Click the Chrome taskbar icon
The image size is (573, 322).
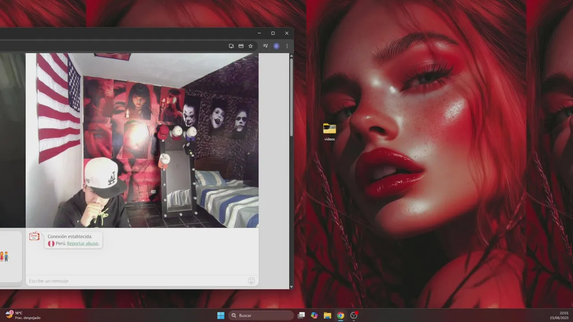[x=340, y=315]
